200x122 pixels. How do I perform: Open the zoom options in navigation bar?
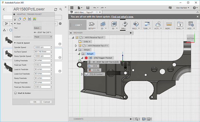[137, 119]
